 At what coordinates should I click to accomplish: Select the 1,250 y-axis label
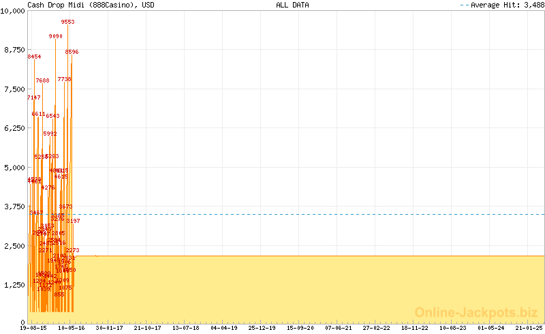14,285
